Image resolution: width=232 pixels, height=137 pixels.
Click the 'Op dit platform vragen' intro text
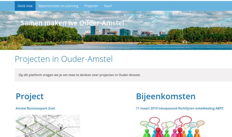coord(80,75)
